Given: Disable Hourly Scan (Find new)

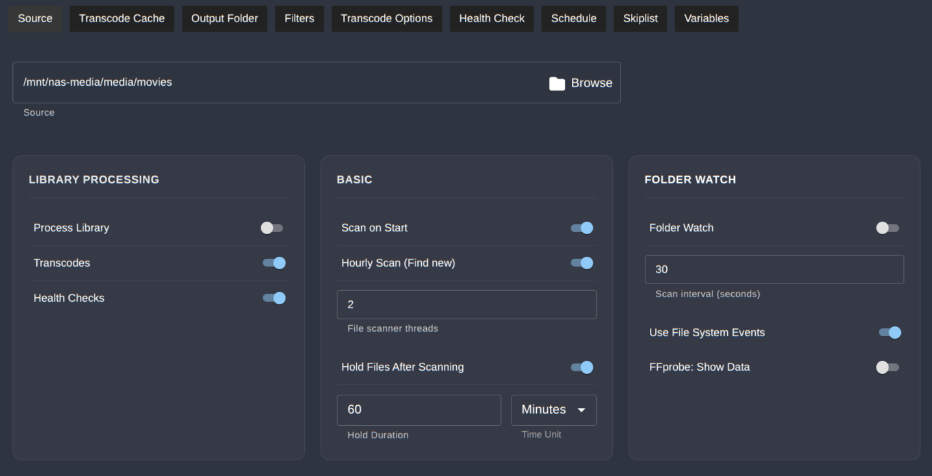Looking at the screenshot, I should click(x=582, y=263).
